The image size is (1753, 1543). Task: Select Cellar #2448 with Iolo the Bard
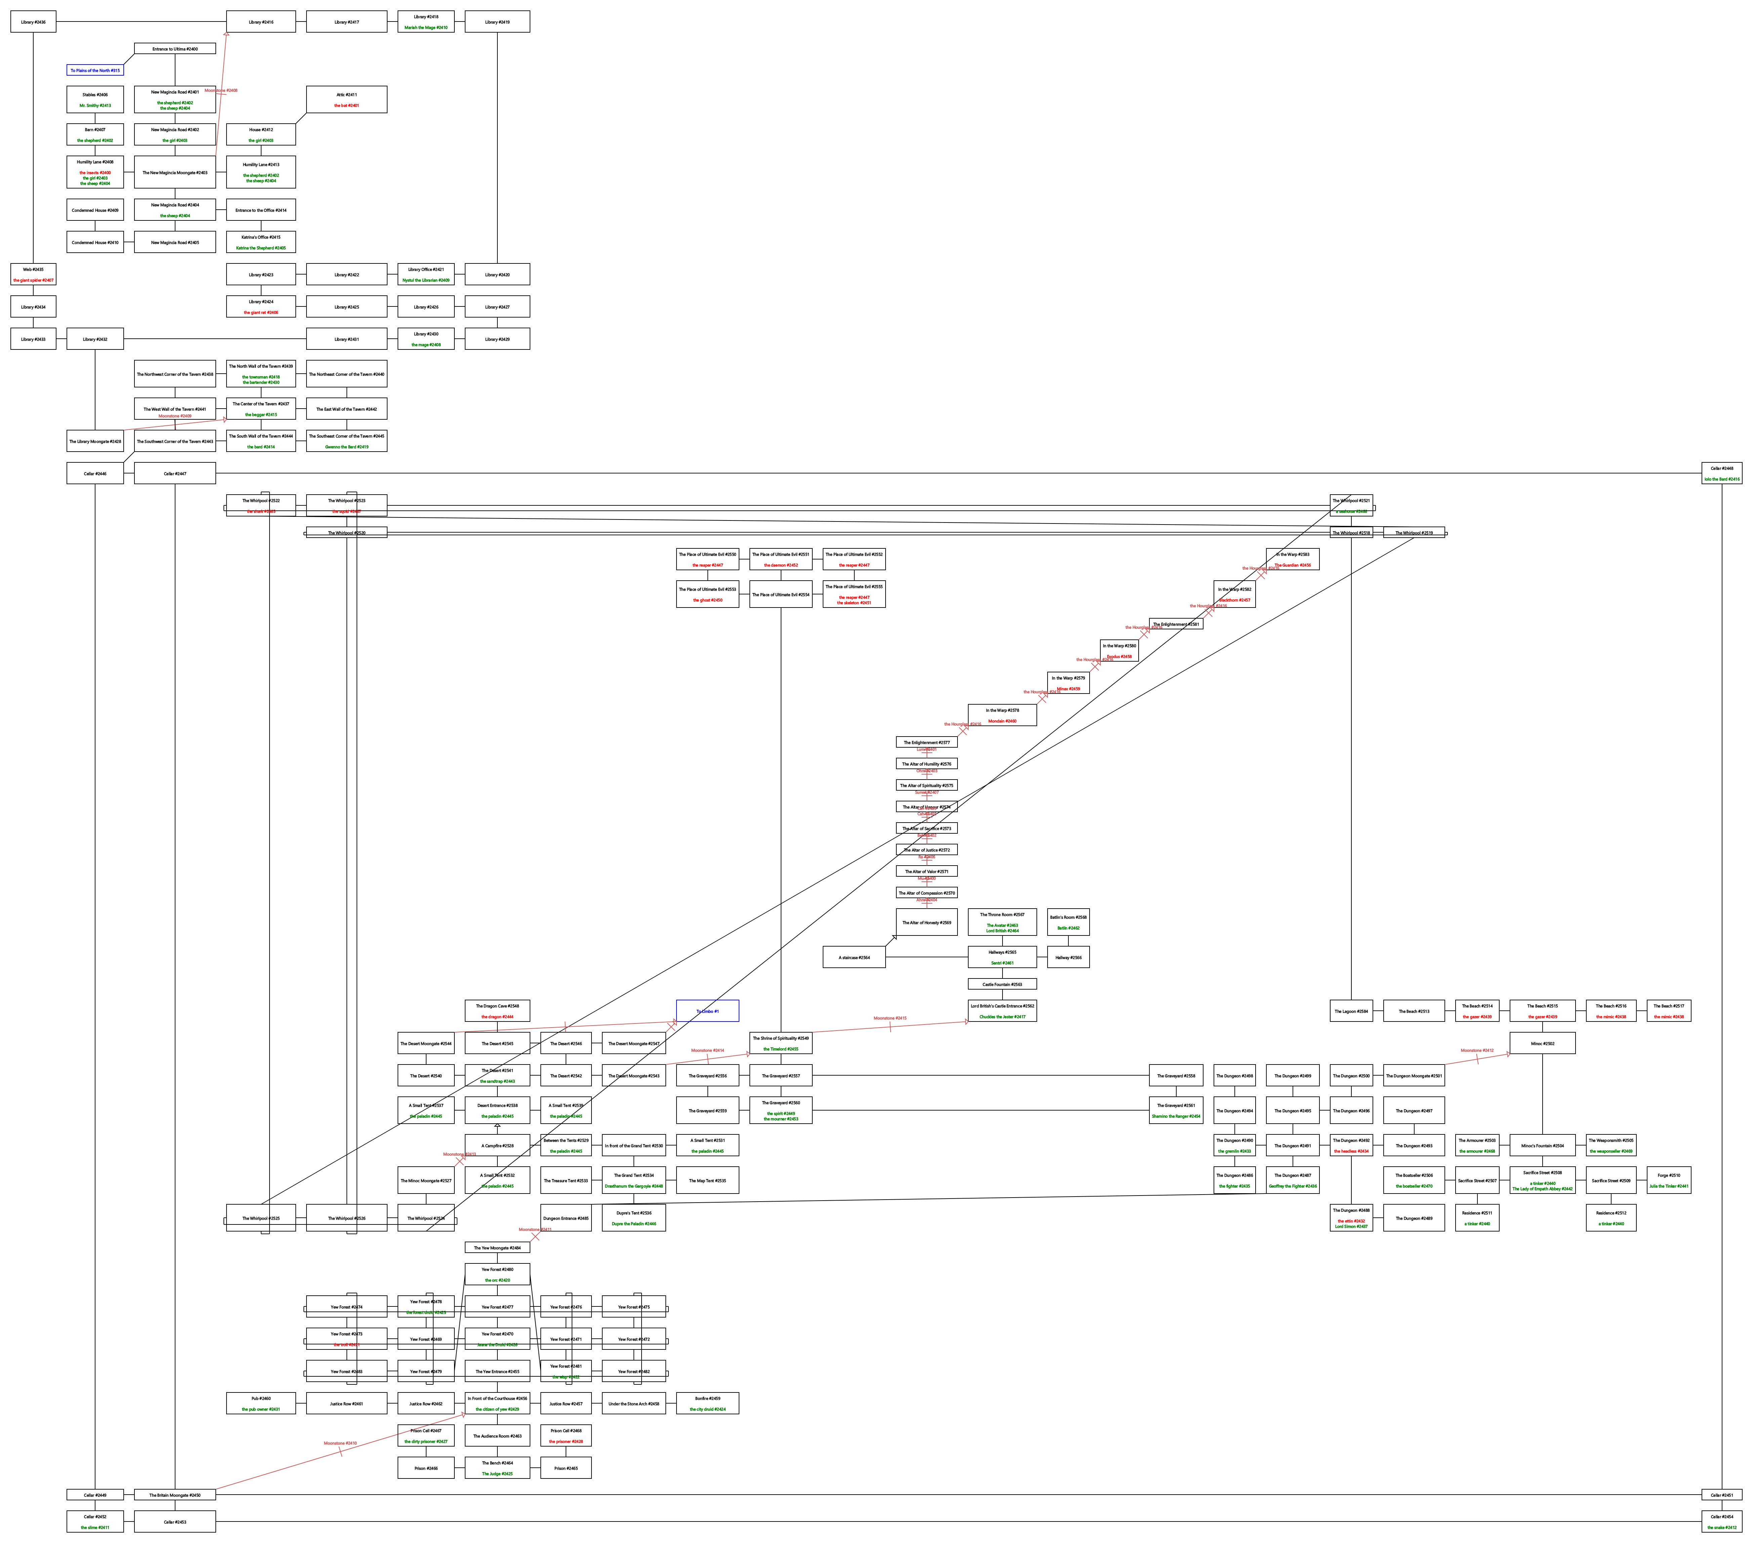pyautogui.click(x=1721, y=473)
